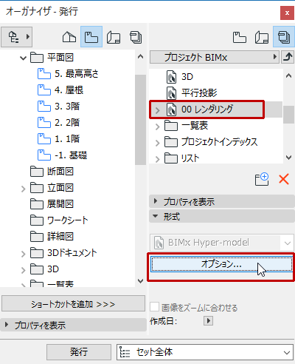Screen dimensions: 295x364
Task: Select the -1. 基礎 view
Action: tap(62, 155)
